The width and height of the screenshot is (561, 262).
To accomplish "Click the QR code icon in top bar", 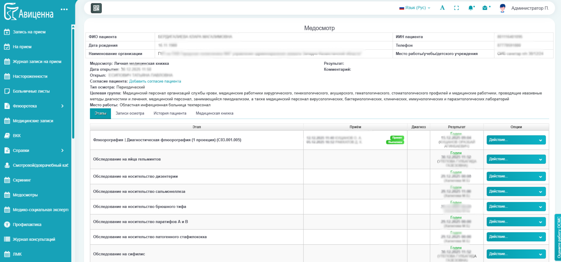I will 96,8.
